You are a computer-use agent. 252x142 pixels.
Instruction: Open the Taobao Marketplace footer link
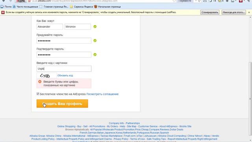(111, 136)
